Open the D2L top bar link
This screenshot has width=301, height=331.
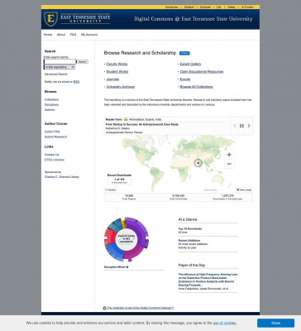click(219, 7)
